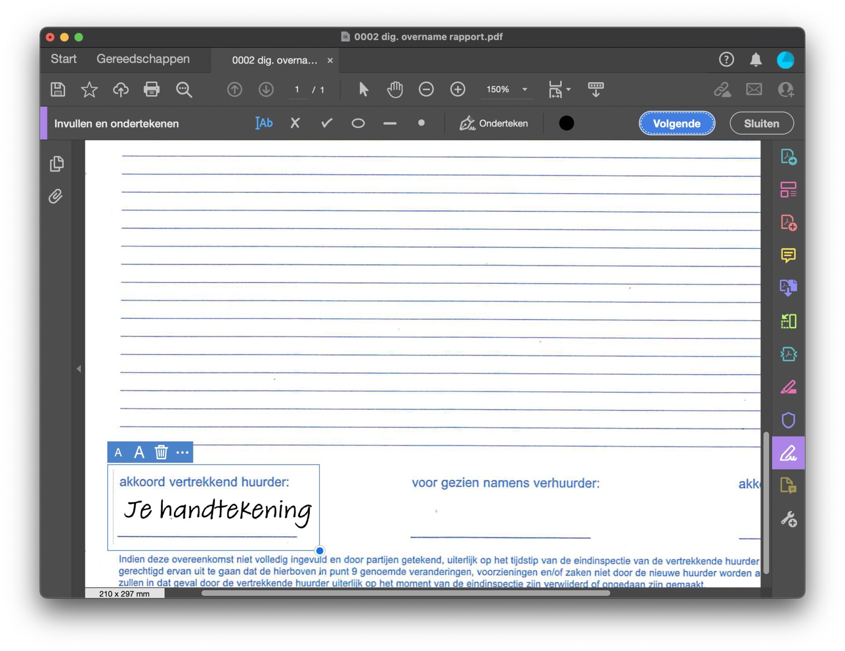Select the highlighted Fill and Sign tool
The height and width of the screenshot is (651, 845).
point(788,453)
